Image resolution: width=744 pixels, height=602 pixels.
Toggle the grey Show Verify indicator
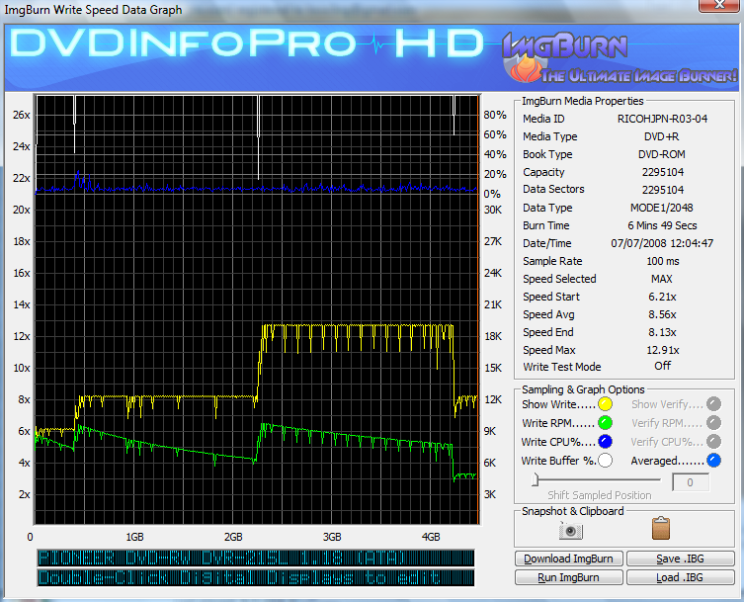pos(713,404)
